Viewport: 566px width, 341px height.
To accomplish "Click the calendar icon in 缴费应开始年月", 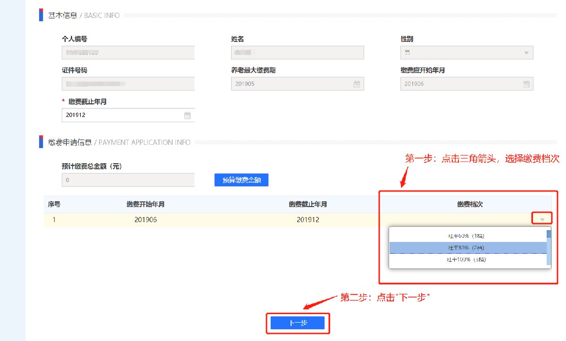I will pos(526,84).
